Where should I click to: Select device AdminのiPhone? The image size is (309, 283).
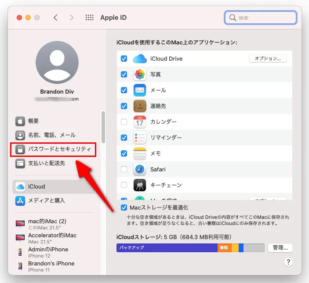click(x=53, y=252)
